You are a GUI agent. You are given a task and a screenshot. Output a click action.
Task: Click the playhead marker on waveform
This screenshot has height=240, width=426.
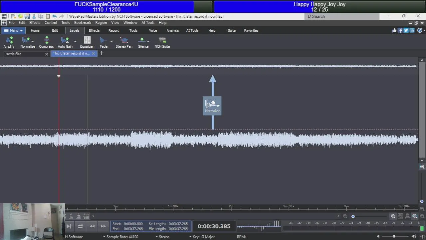click(x=59, y=76)
